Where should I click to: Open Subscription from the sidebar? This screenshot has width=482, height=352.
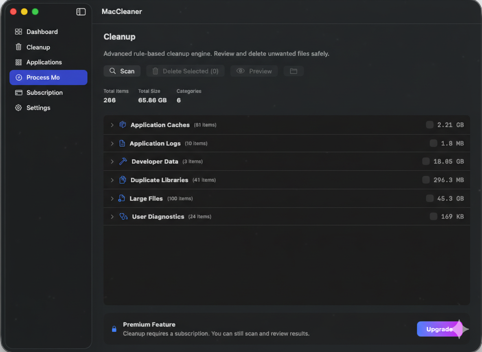click(x=44, y=92)
